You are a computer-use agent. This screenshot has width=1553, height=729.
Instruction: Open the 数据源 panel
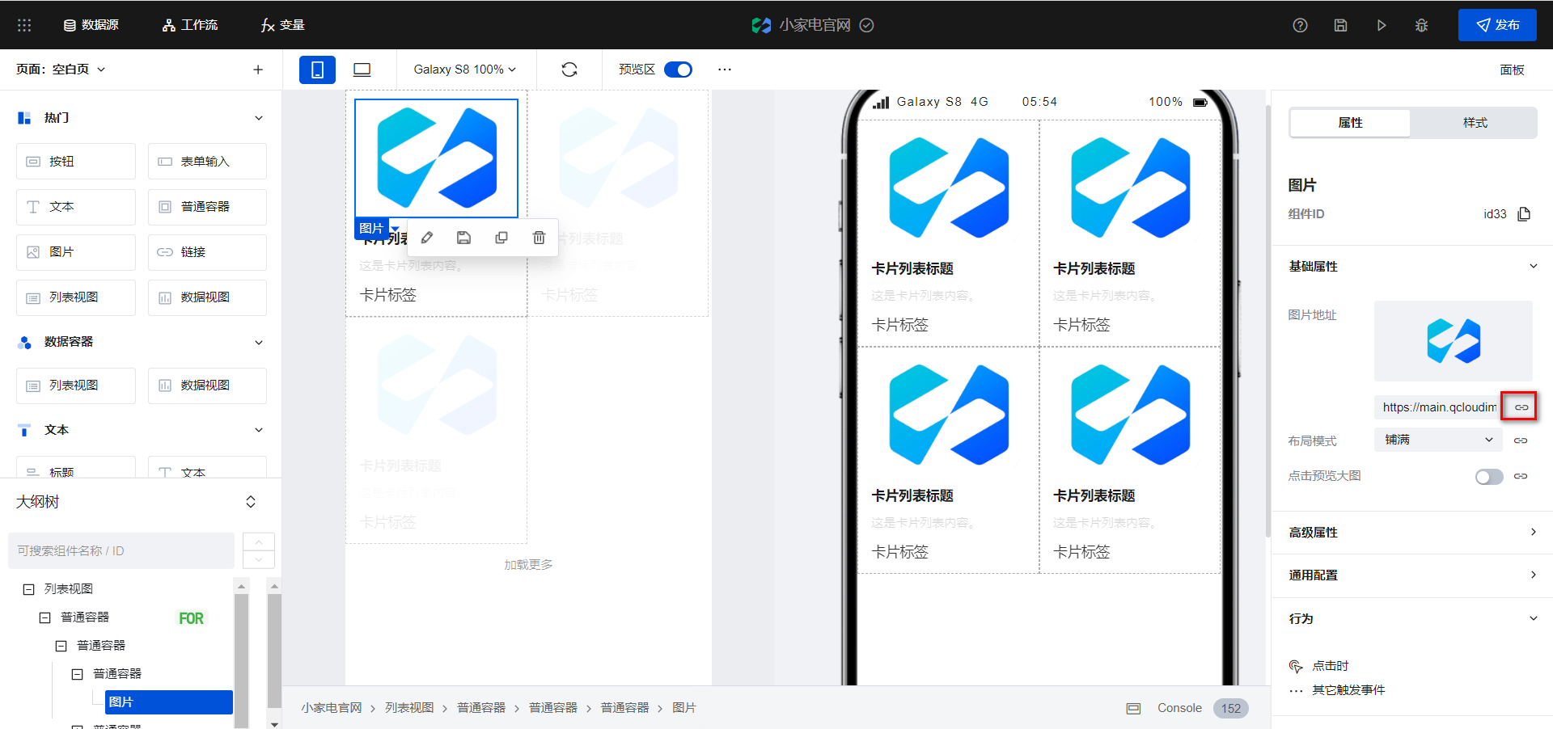coord(91,25)
